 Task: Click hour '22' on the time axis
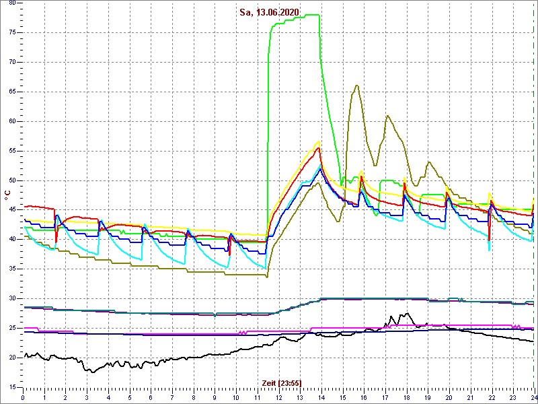[x=492, y=397]
